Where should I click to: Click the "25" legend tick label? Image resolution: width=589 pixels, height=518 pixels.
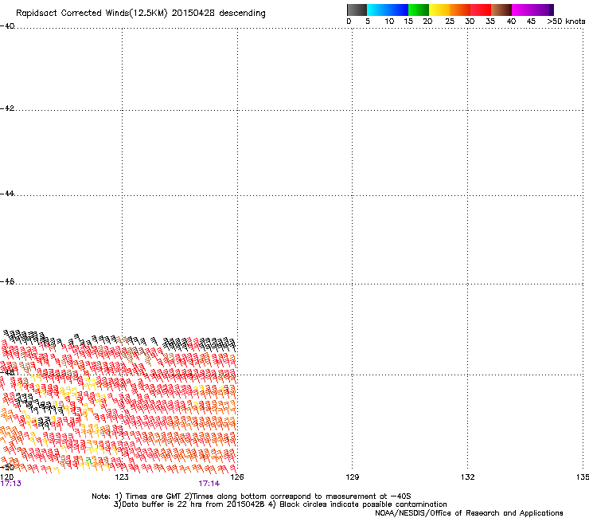[450, 22]
